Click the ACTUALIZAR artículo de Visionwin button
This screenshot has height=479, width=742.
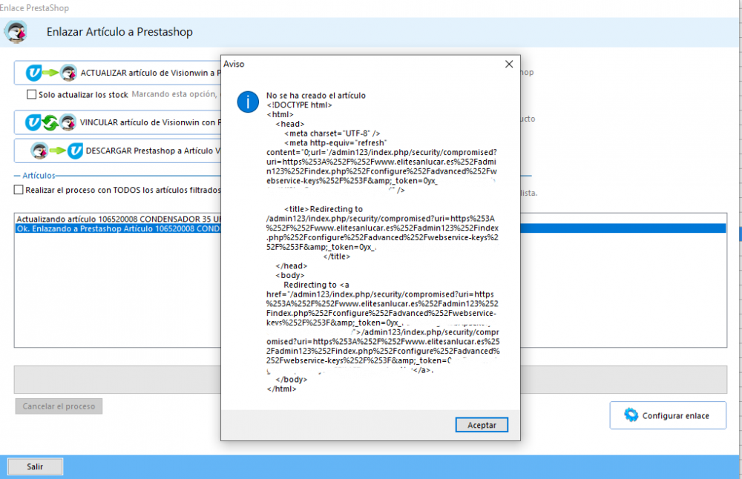coord(118,73)
